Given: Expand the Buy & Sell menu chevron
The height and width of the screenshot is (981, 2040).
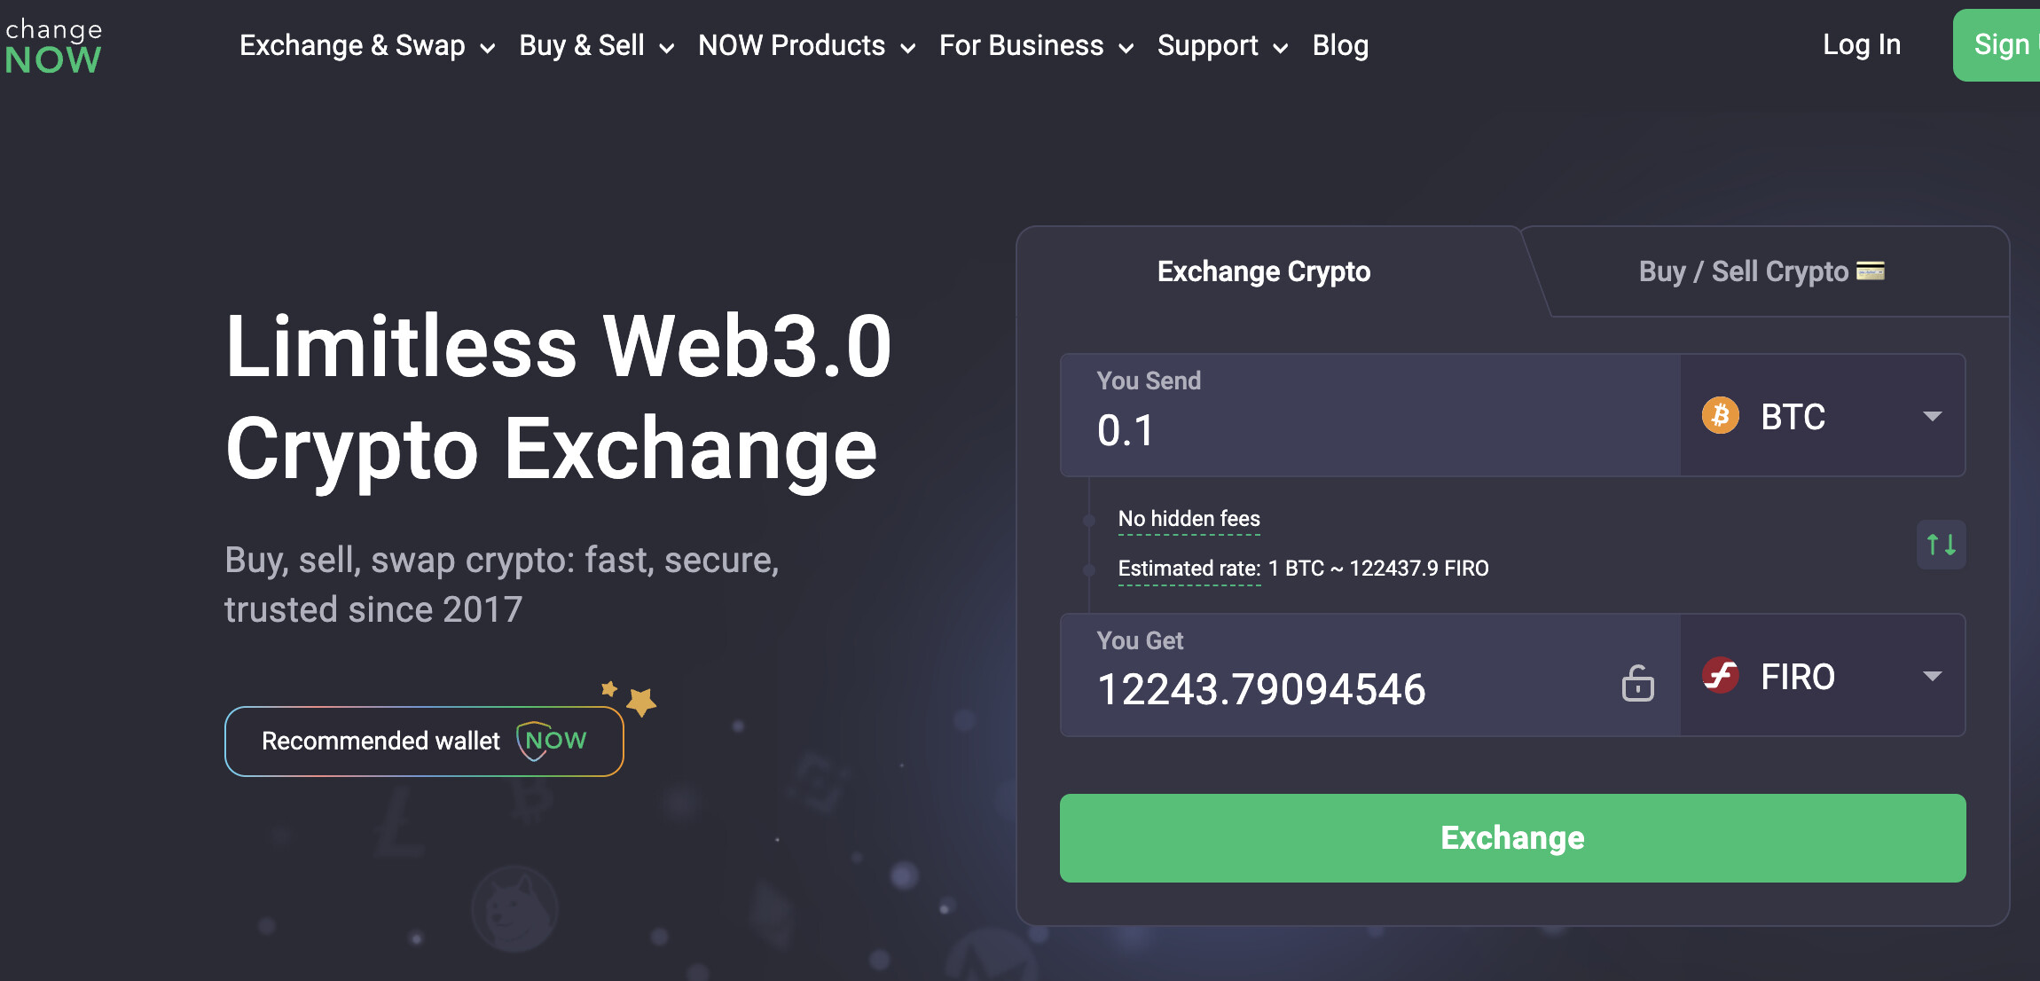Looking at the screenshot, I should [x=666, y=48].
